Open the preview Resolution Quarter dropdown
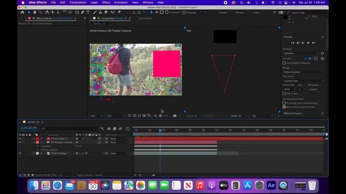346x194 pixels. (x=316, y=89)
